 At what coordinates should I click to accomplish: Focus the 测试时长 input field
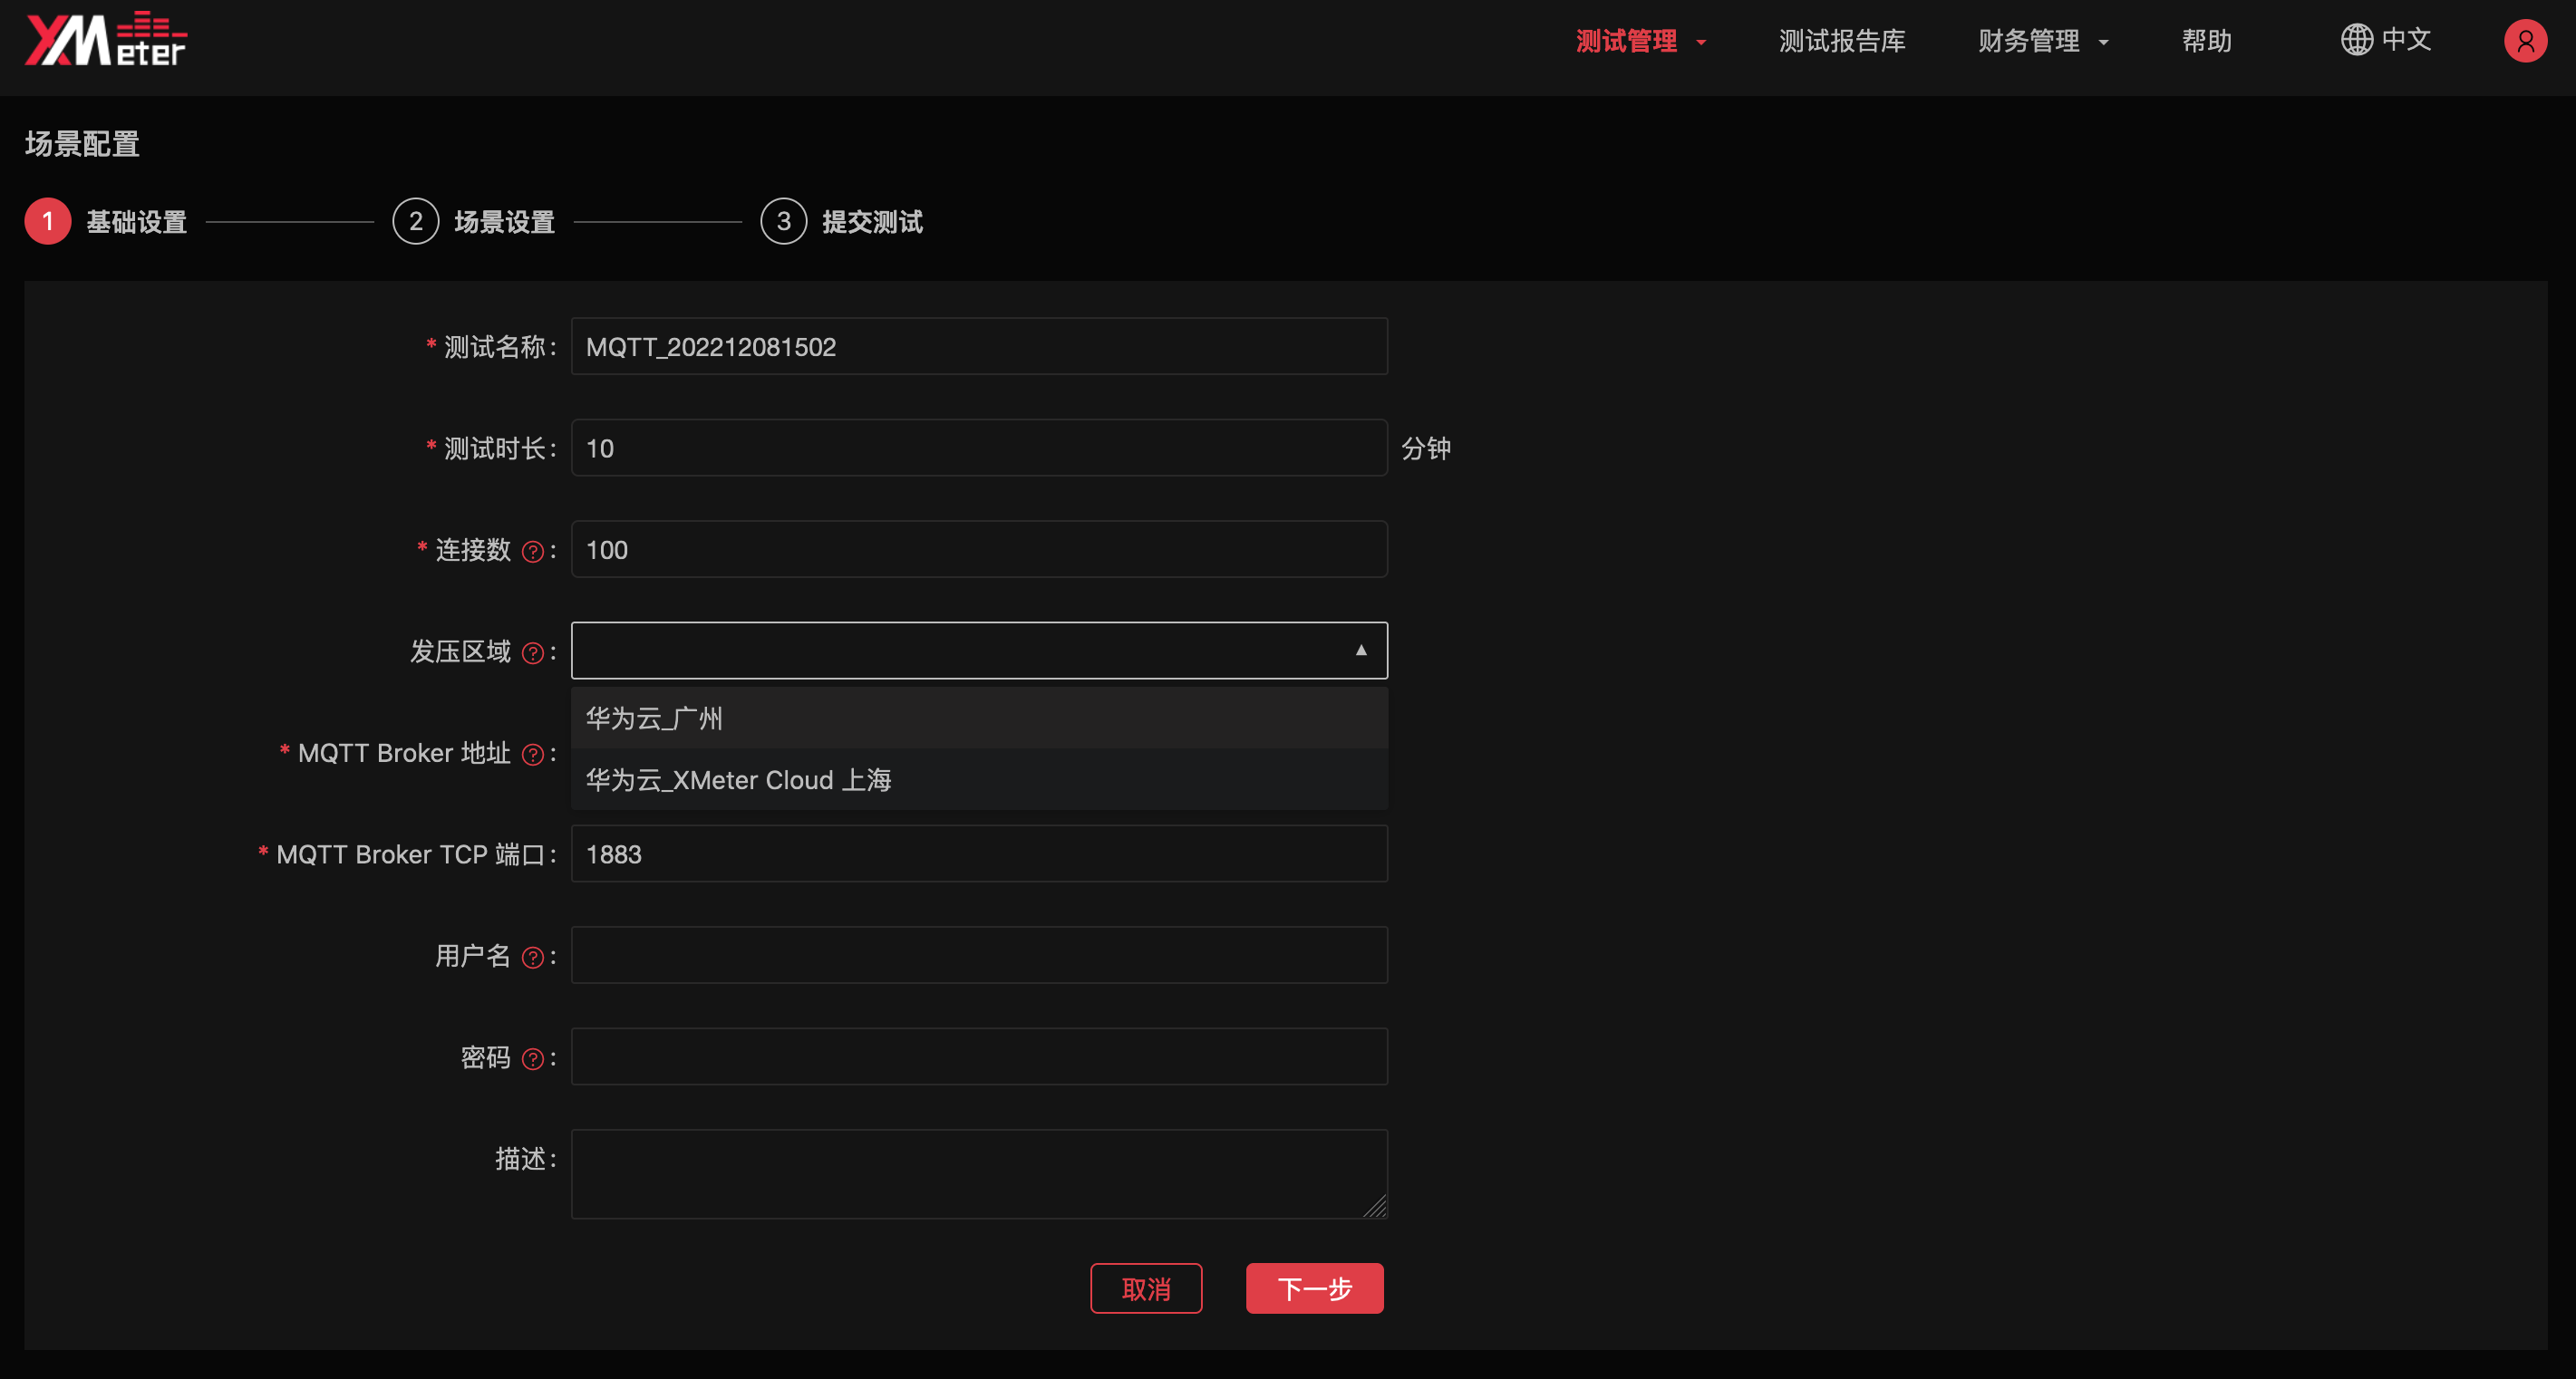[x=979, y=448]
